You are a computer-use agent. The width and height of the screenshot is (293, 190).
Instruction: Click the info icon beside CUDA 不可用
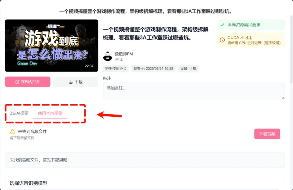[222, 40]
